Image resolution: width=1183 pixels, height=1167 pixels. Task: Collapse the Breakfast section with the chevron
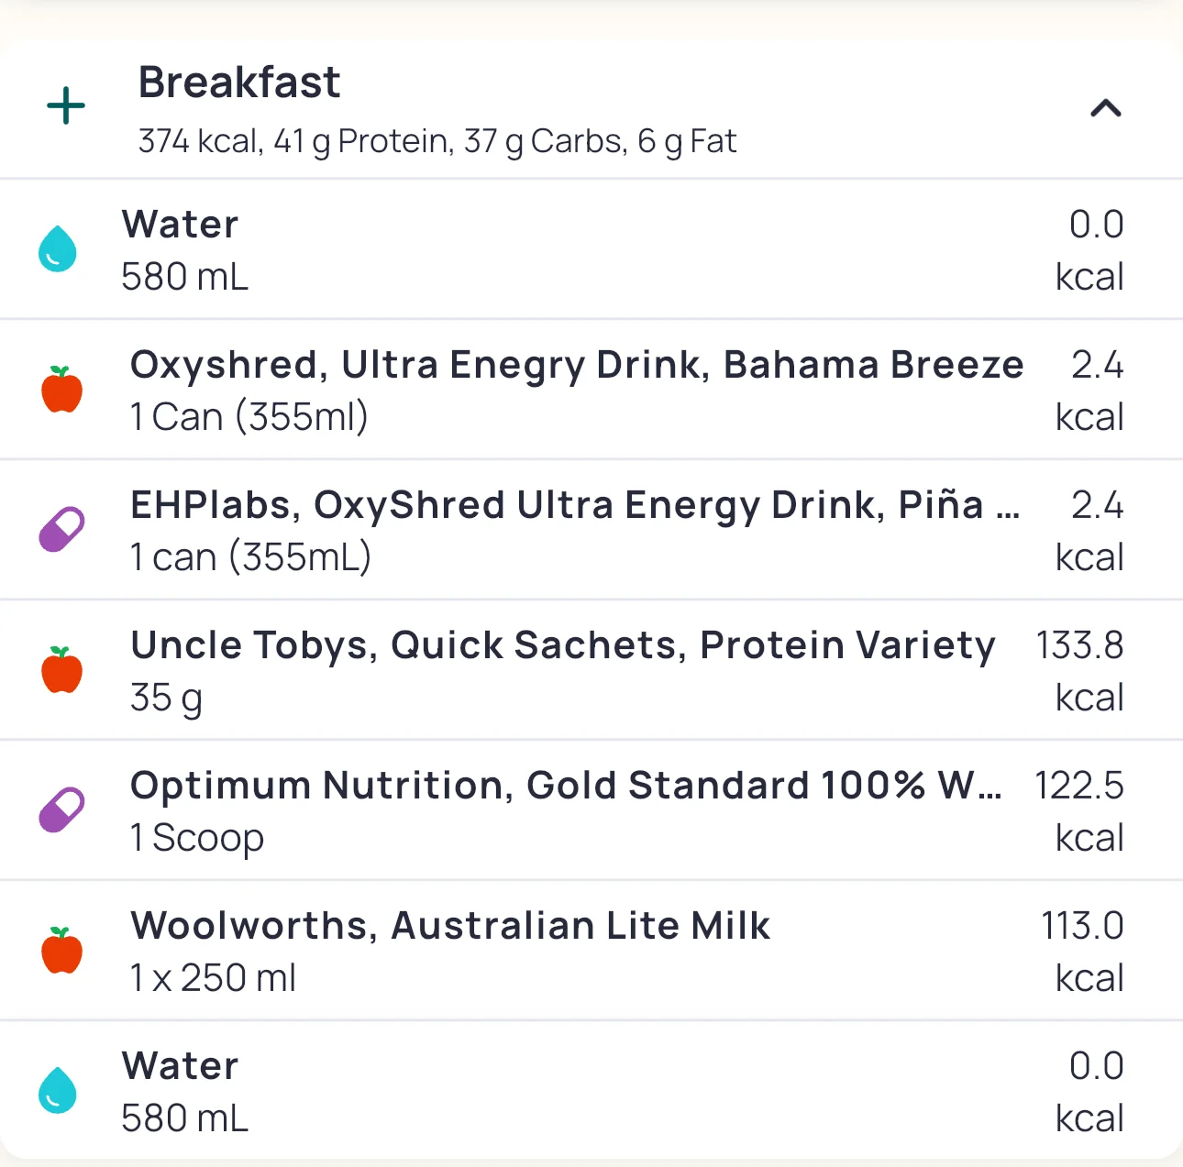click(x=1105, y=109)
